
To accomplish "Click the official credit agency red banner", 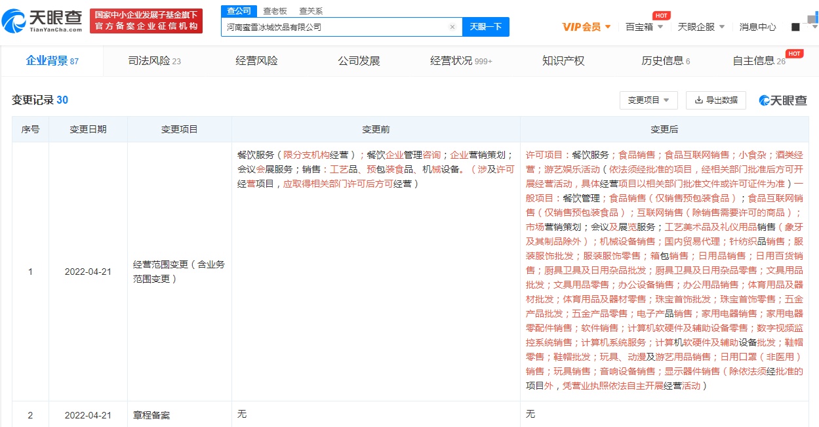I will tap(146, 21).
